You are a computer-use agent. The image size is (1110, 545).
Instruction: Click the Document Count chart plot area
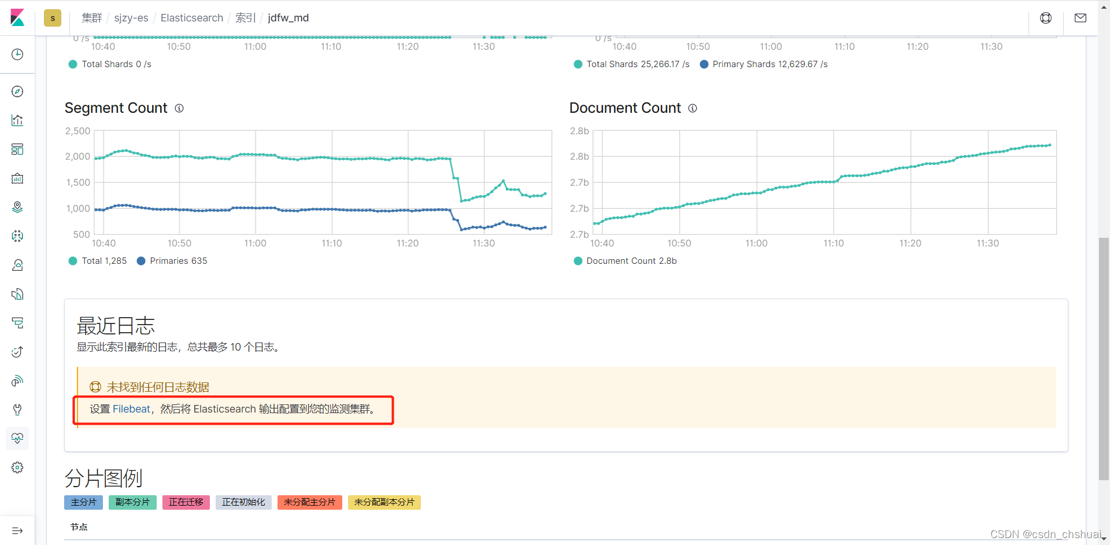[824, 182]
